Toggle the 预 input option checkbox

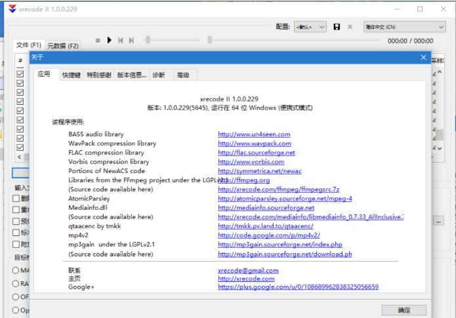coord(16,221)
